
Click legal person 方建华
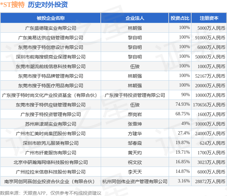pyautogui.click(x=135, y=134)
